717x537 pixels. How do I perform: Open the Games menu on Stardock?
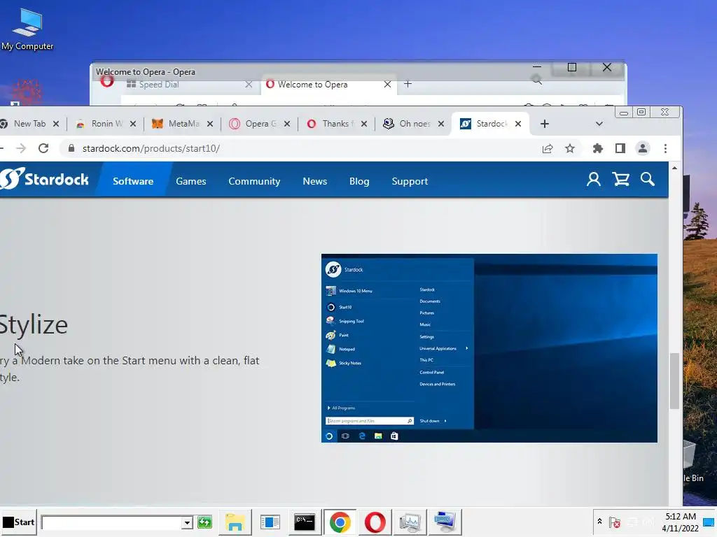[x=191, y=181]
